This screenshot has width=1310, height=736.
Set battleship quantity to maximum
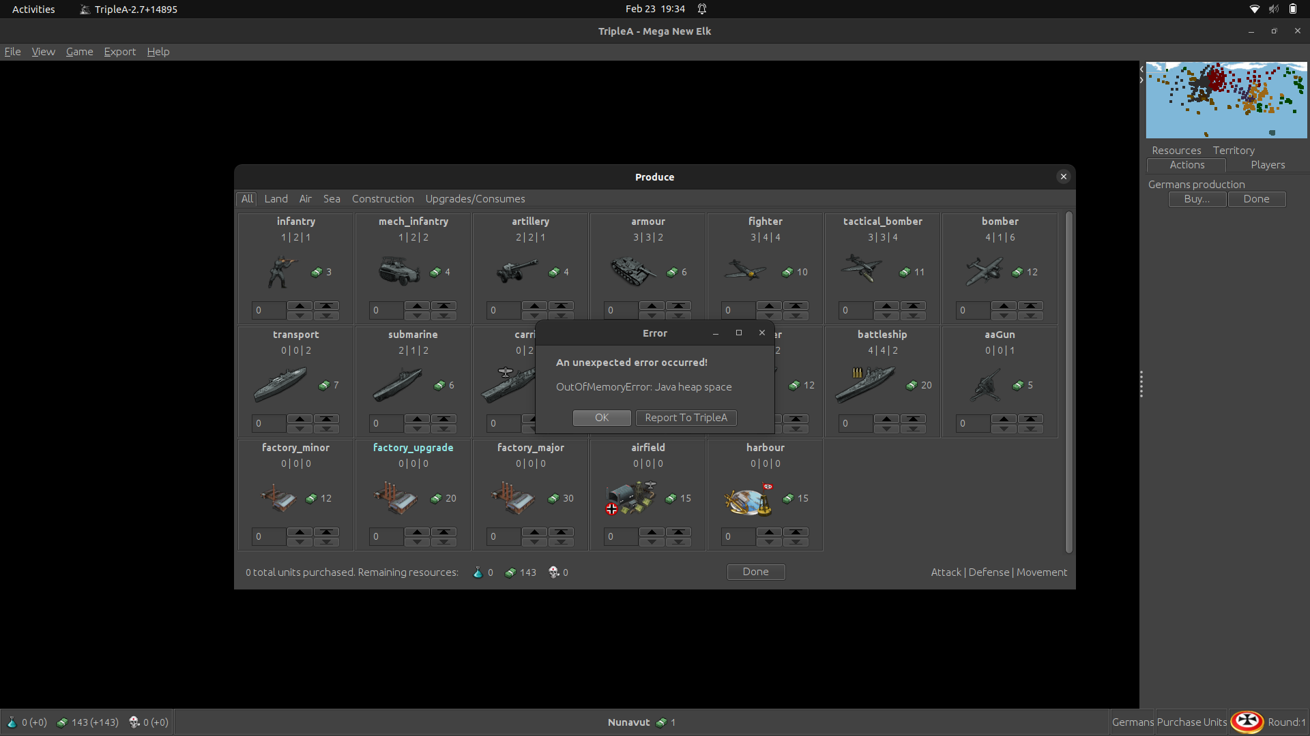point(913,419)
